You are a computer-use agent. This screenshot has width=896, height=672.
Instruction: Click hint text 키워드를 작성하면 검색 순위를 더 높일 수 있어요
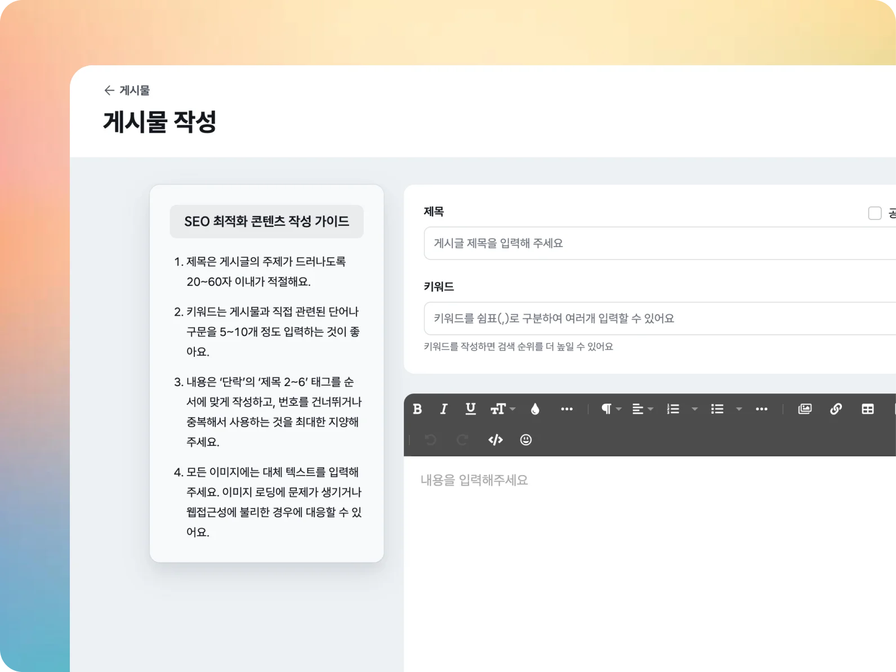[518, 347]
